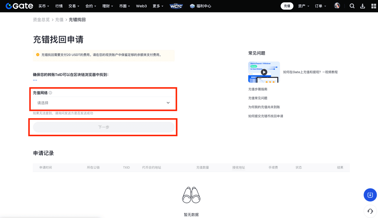Expand the 交易 trade menu
Screen dimensions: 378x218
tap(74, 6)
